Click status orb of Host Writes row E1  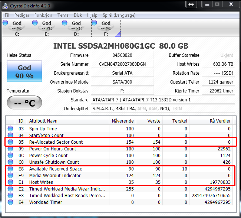click(10, 182)
